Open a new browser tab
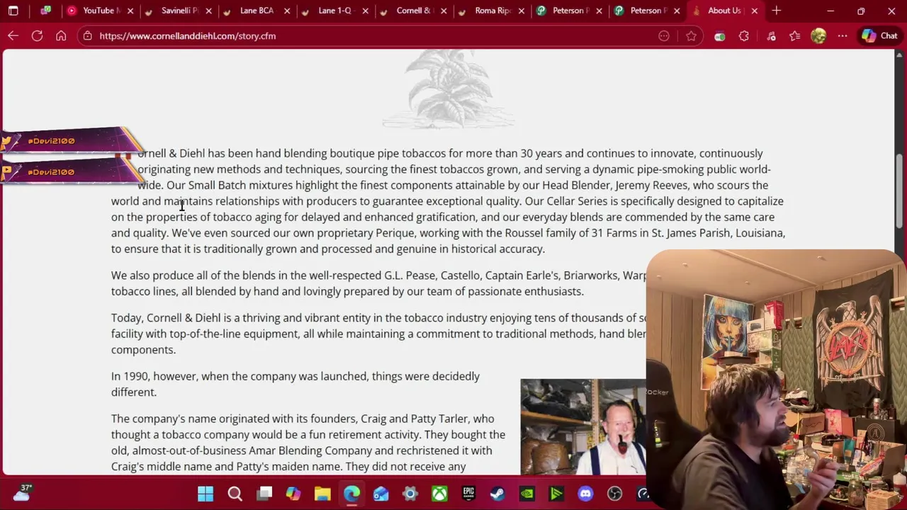907x510 pixels. click(777, 11)
